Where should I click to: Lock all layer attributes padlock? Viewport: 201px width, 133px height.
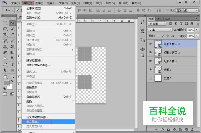pos(173,36)
